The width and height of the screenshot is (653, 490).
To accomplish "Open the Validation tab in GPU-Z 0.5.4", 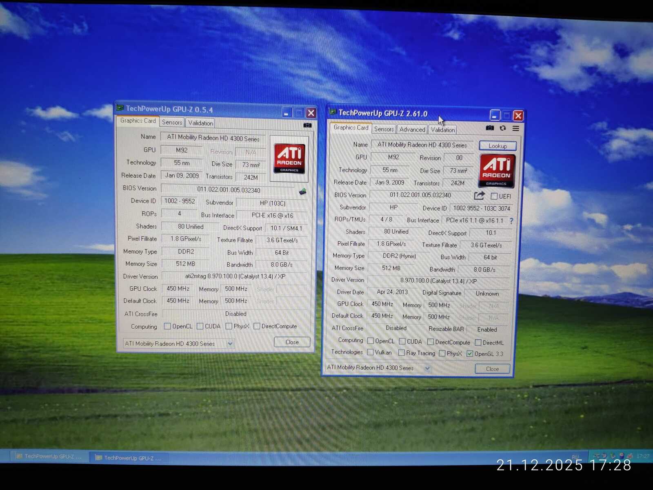I will click(200, 122).
